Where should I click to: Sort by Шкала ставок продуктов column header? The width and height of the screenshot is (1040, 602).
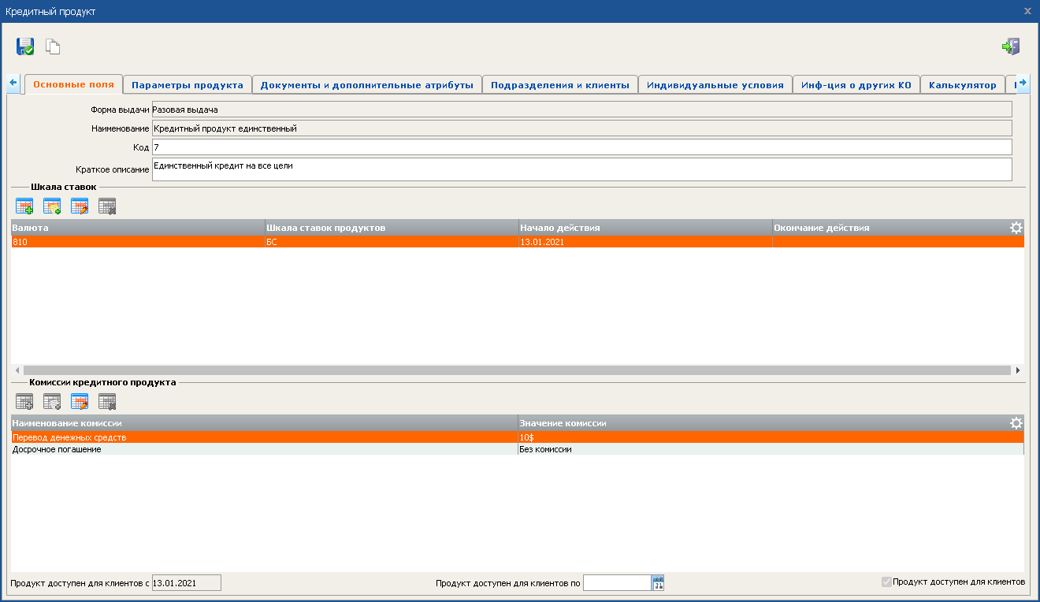point(392,228)
